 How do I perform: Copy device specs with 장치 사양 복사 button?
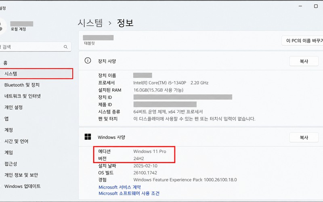tap(304, 61)
